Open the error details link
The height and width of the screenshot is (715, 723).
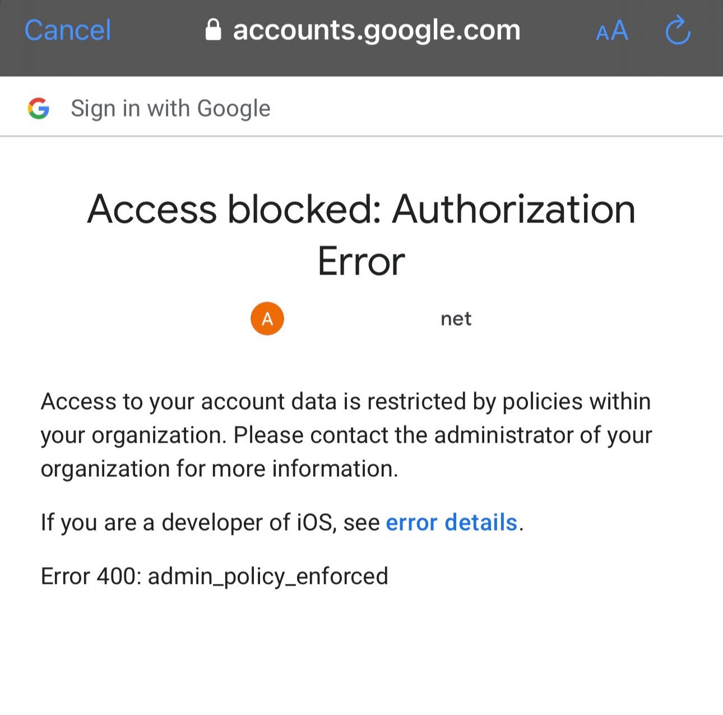(x=452, y=522)
